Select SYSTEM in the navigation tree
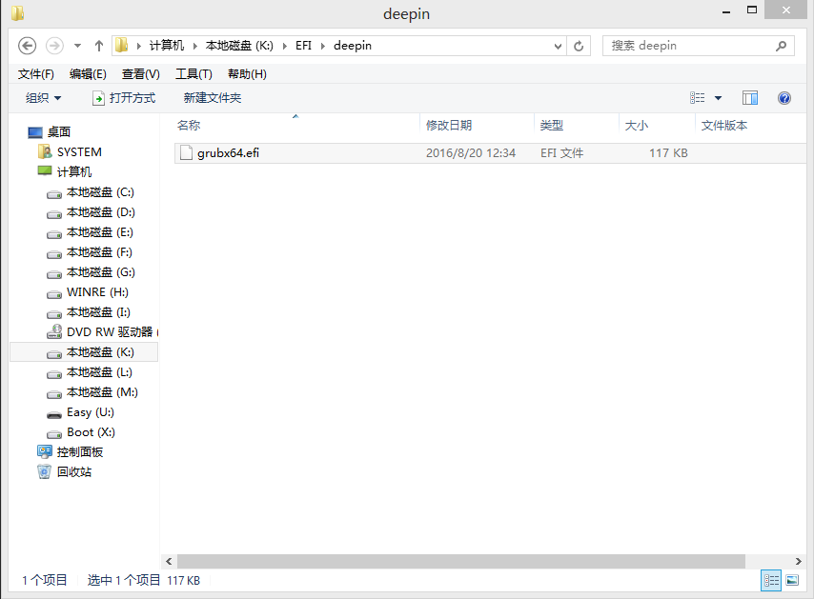The height and width of the screenshot is (599, 814). [x=70, y=152]
